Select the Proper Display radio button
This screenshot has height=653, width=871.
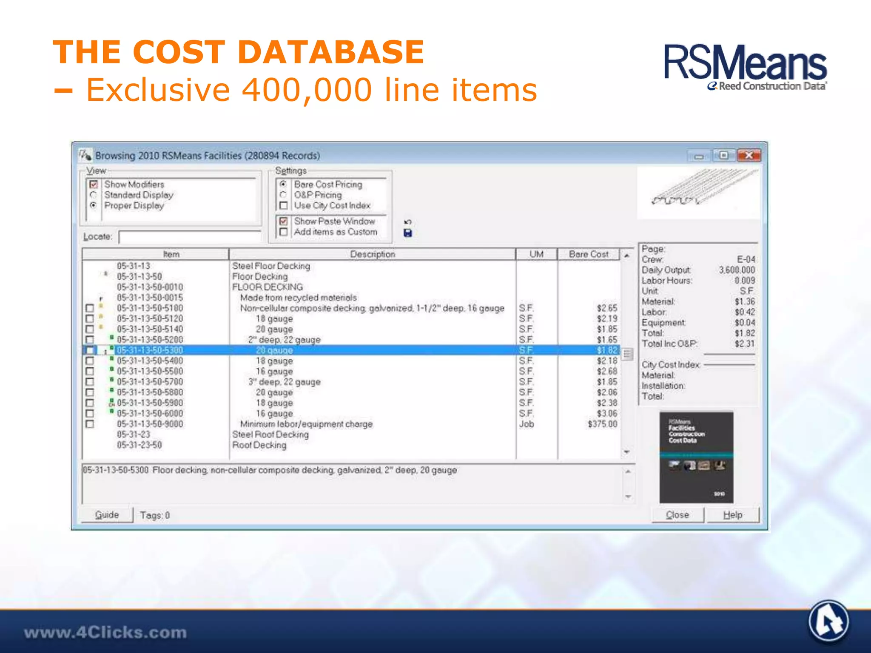coord(94,205)
